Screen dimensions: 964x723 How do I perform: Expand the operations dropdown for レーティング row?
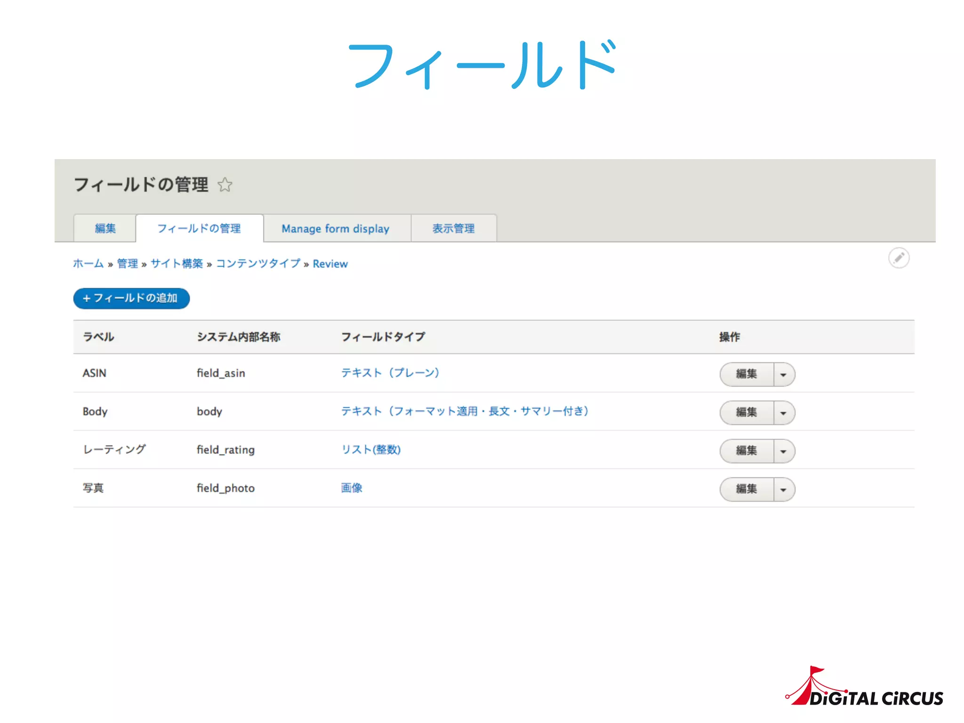click(x=784, y=451)
